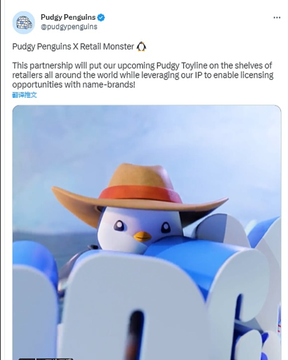Click the penguin's left eye in the image
This screenshot has width=288, height=360.
(120, 225)
